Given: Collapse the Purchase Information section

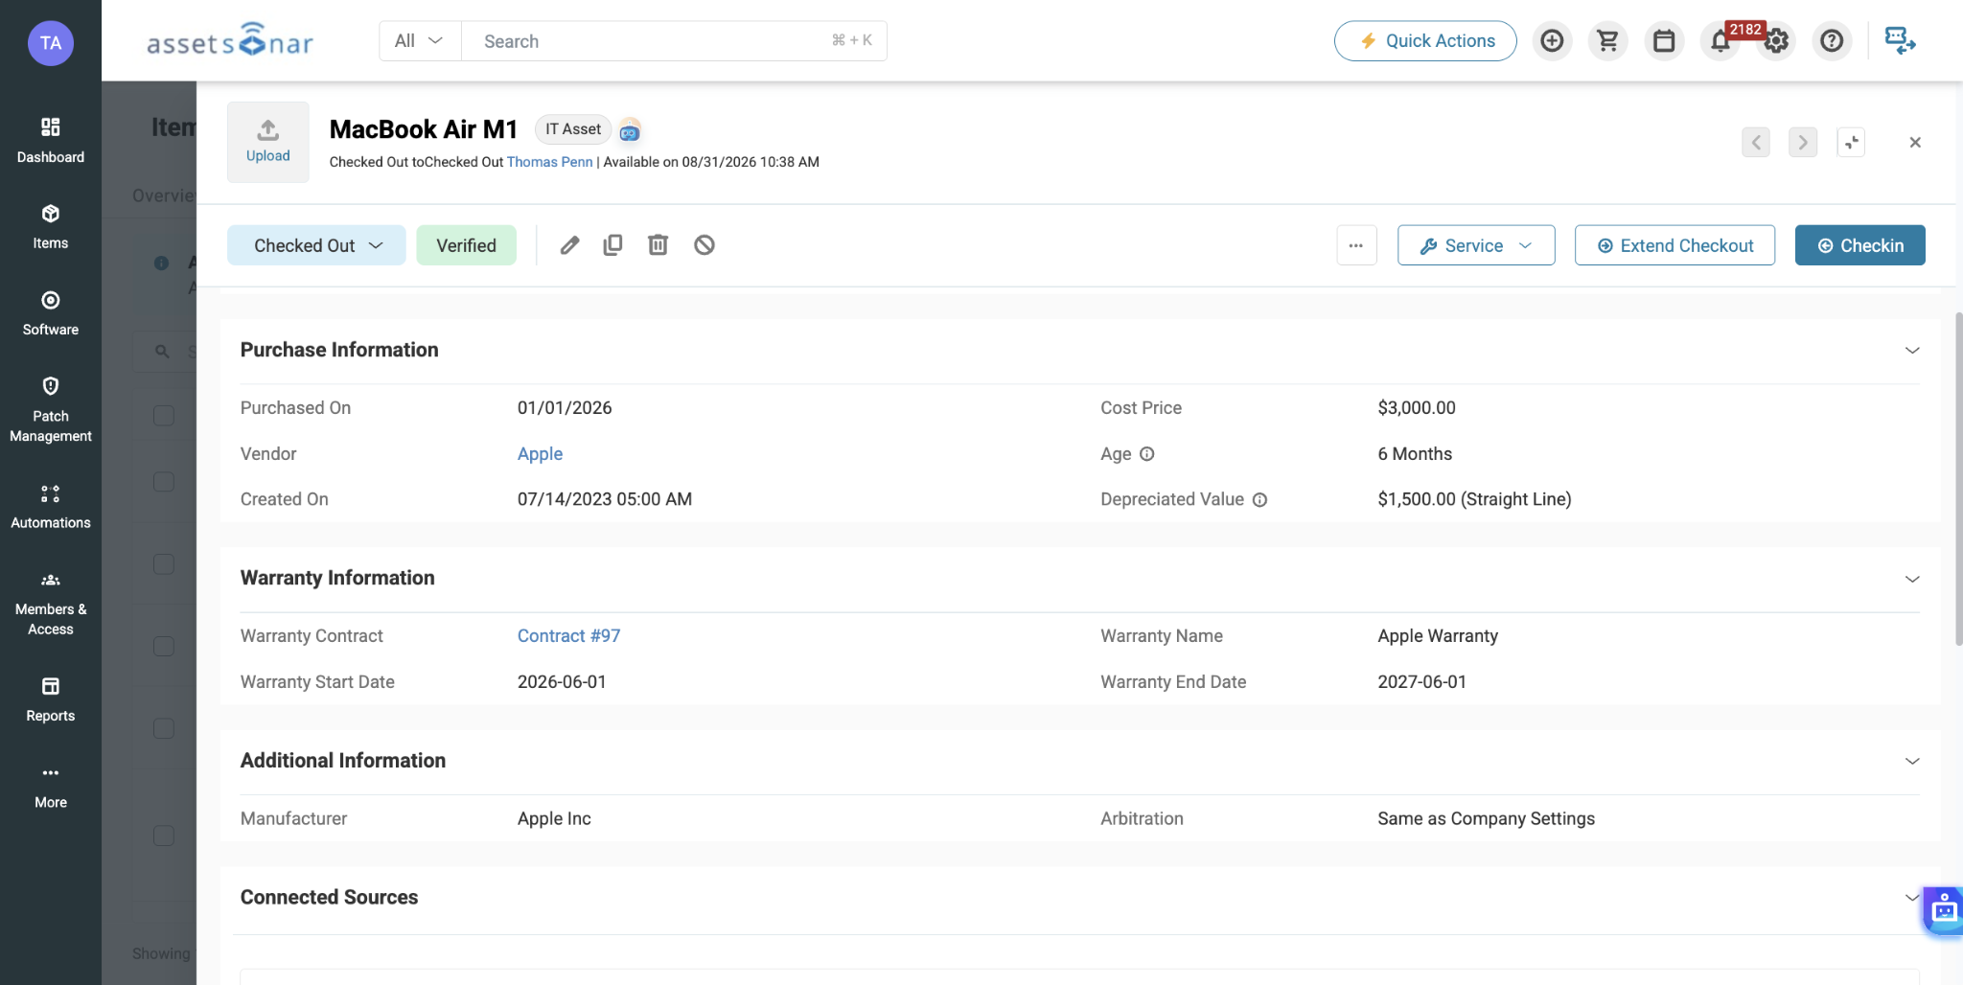Looking at the screenshot, I should click(x=1912, y=351).
